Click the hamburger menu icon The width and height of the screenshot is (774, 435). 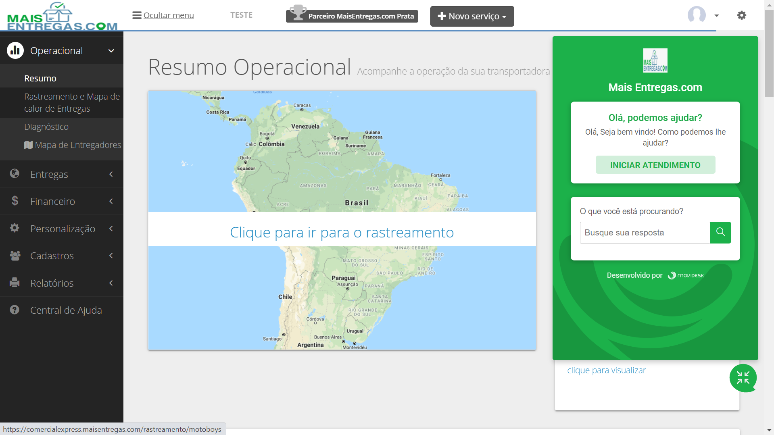click(137, 15)
